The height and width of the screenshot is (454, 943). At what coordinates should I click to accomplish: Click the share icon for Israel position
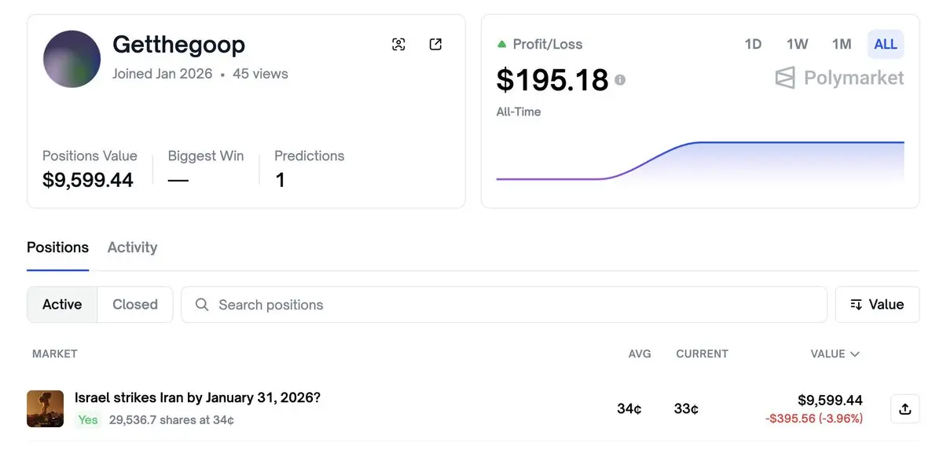click(904, 408)
